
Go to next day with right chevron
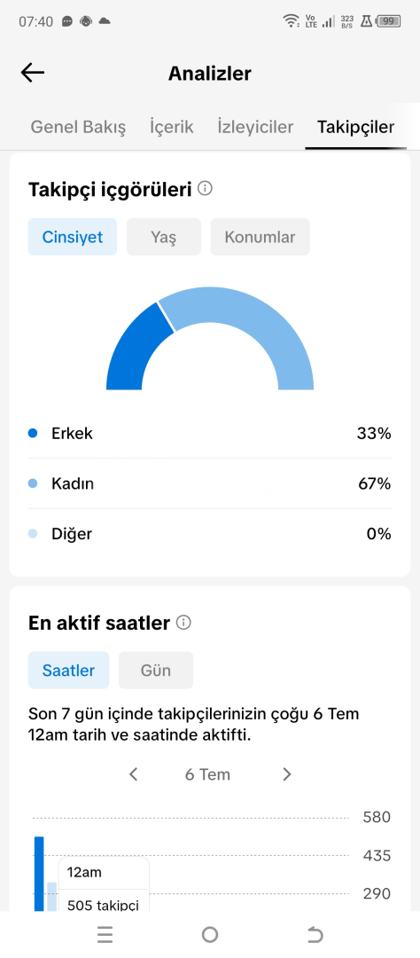(x=286, y=774)
